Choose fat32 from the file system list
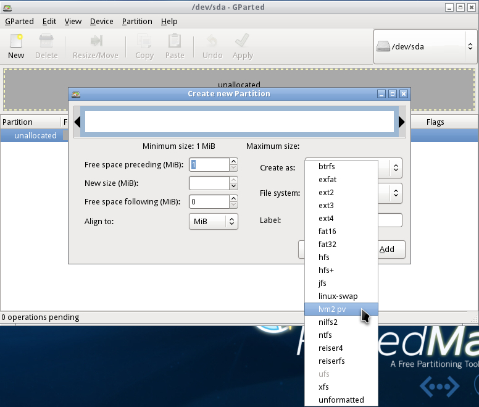479x407 pixels. point(341,244)
